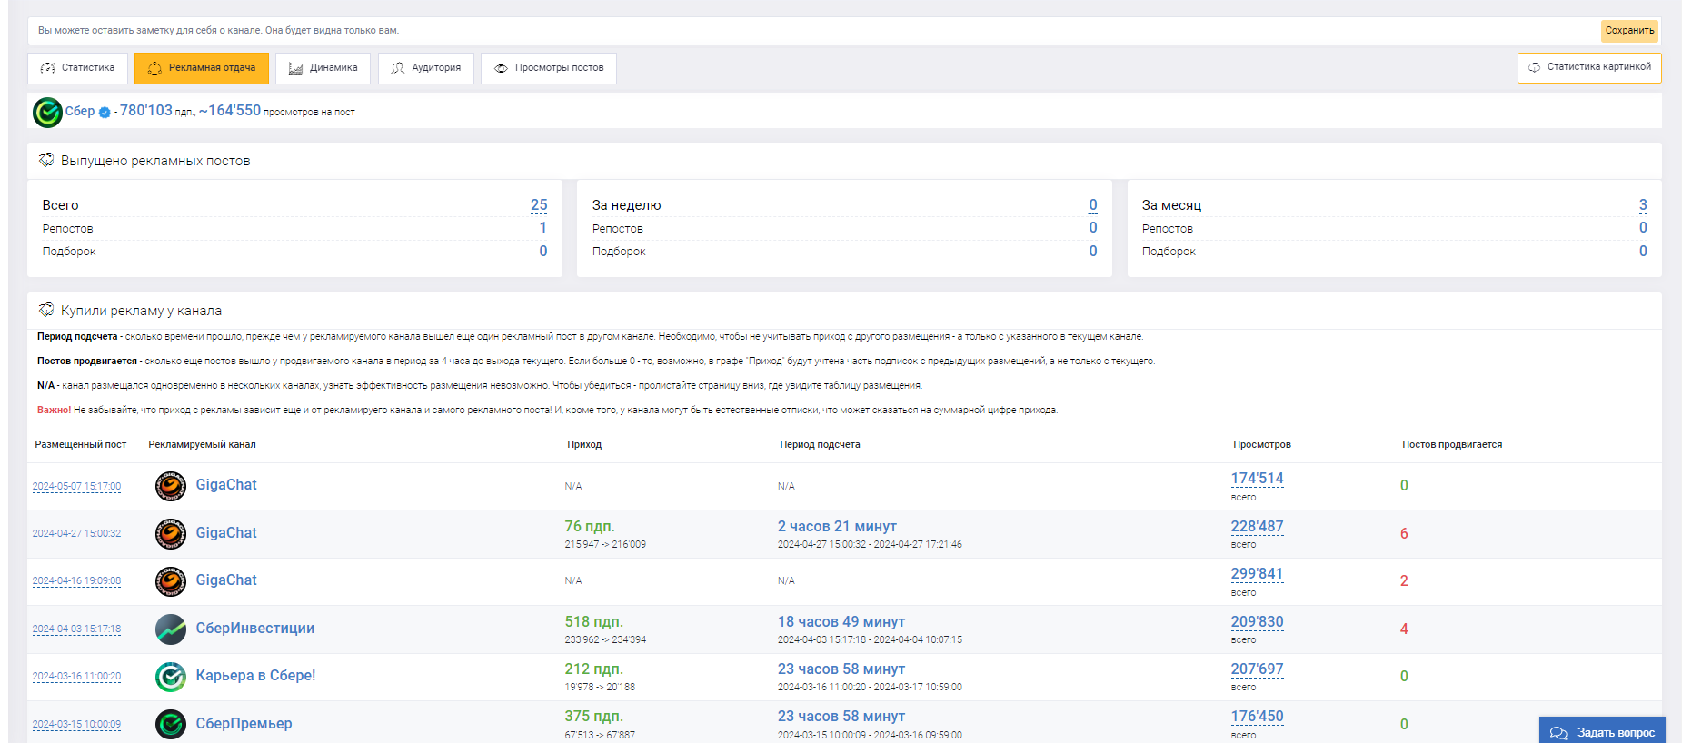Click the СберИнвестиции channel avatar icon
The height and width of the screenshot is (743, 1682).
tap(170, 629)
